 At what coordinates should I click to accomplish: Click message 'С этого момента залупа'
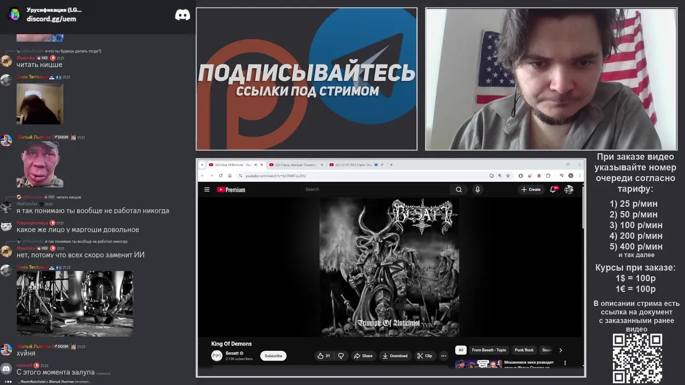56,372
